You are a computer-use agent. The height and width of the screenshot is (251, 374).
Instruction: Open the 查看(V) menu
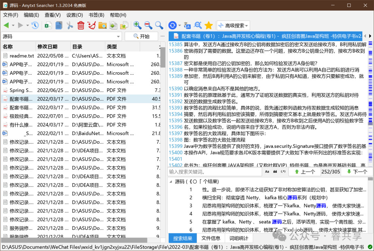click(x=53, y=15)
